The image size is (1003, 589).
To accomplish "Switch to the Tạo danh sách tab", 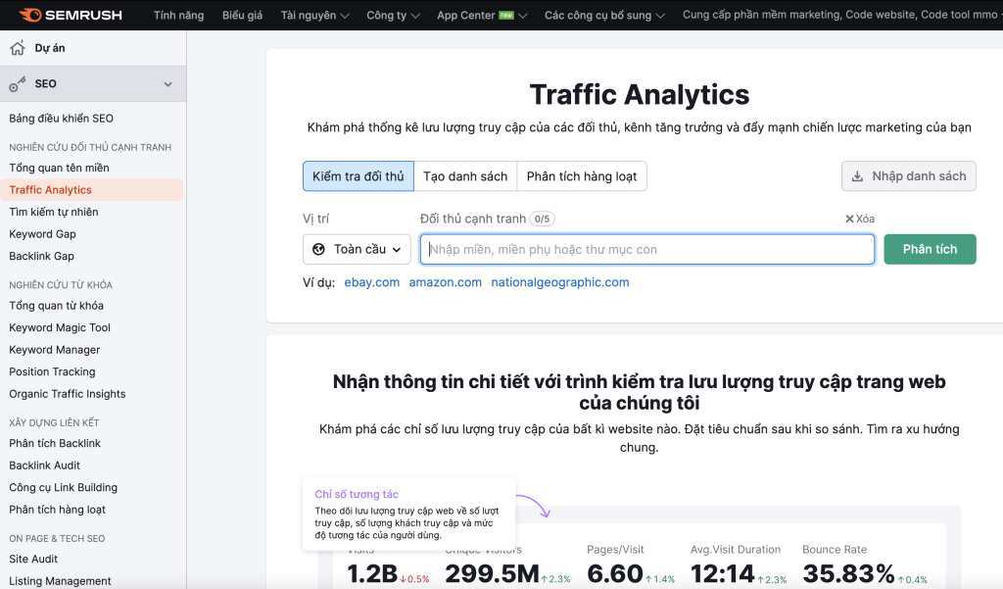I will pos(465,176).
